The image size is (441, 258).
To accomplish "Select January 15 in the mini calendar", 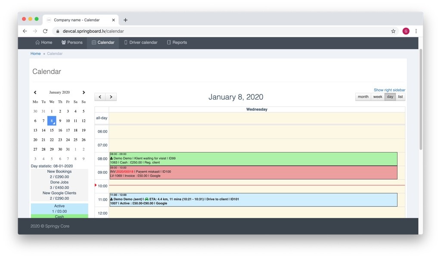I will 52,130.
